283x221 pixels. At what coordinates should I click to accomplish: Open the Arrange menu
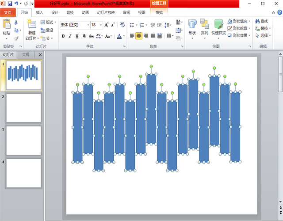coord(204,29)
